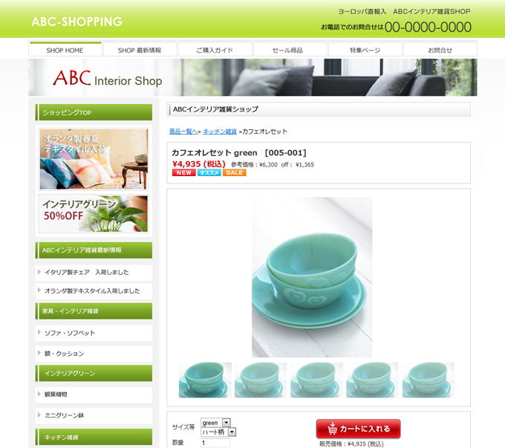Open the green color dropdown
This screenshot has height=448, width=505.
pyautogui.click(x=215, y=423)
